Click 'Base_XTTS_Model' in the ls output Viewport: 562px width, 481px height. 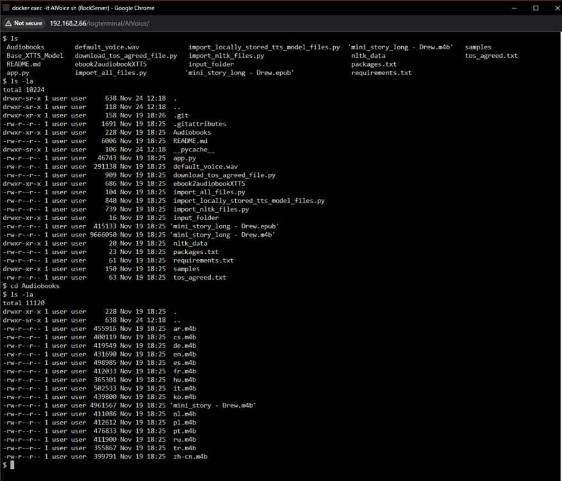pos(35,56)
